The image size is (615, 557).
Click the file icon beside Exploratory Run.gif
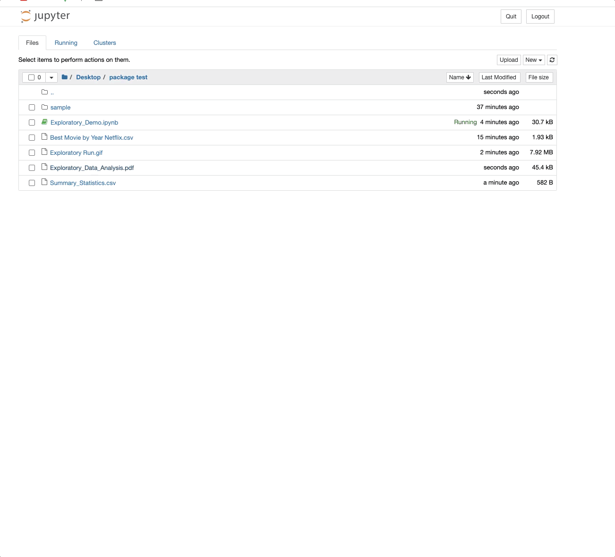pyautogui.click(x=44, y=152)
